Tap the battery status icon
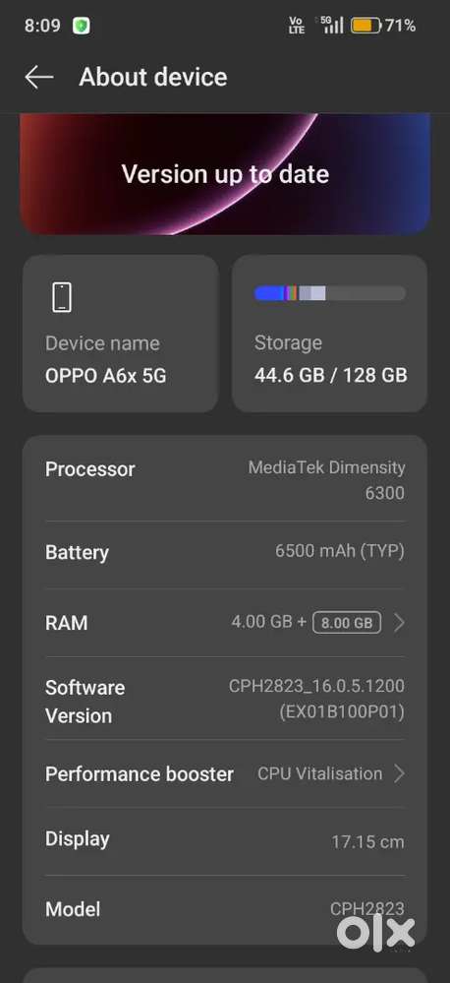 [366, 26]
